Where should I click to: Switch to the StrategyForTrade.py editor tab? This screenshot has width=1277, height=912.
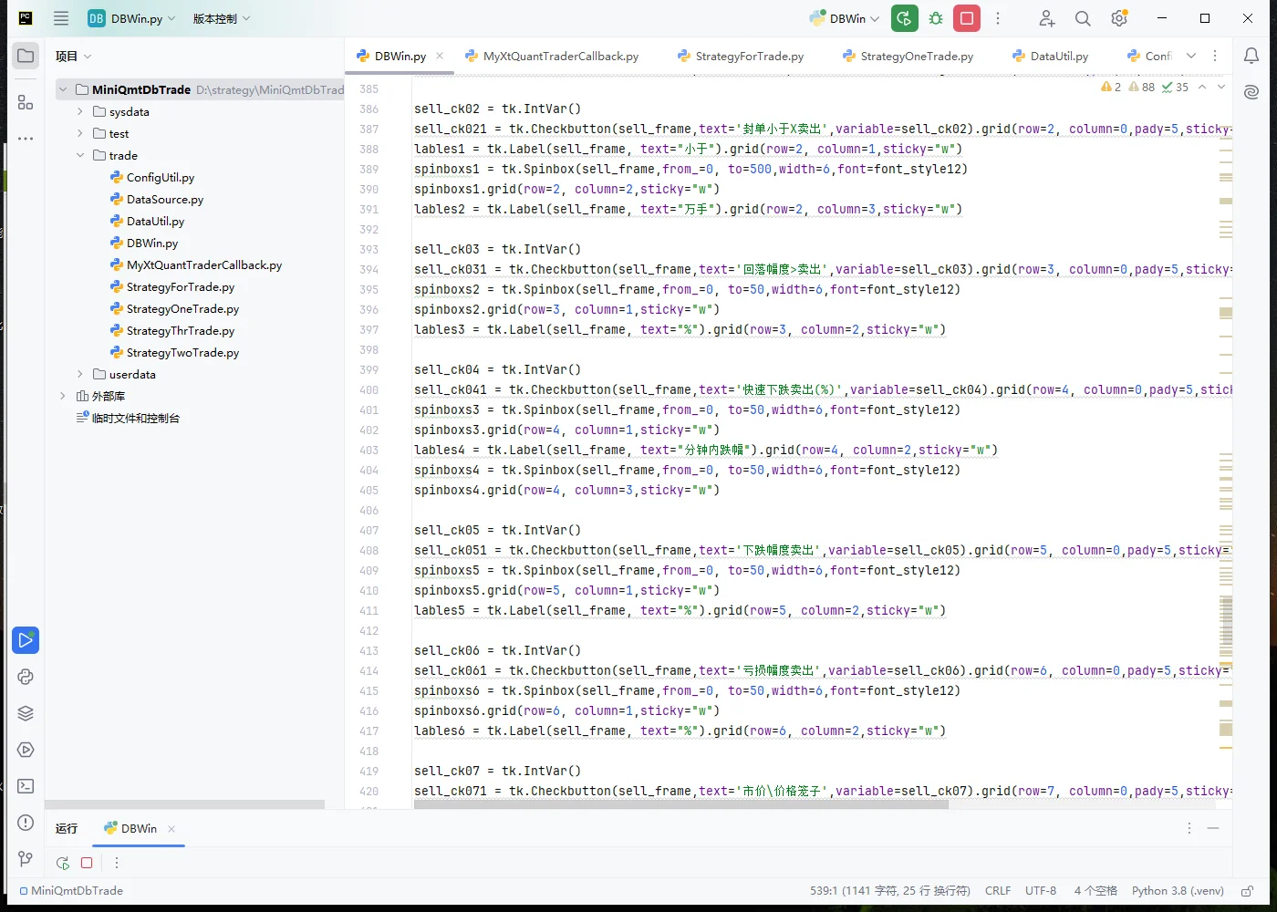(741, 56)
